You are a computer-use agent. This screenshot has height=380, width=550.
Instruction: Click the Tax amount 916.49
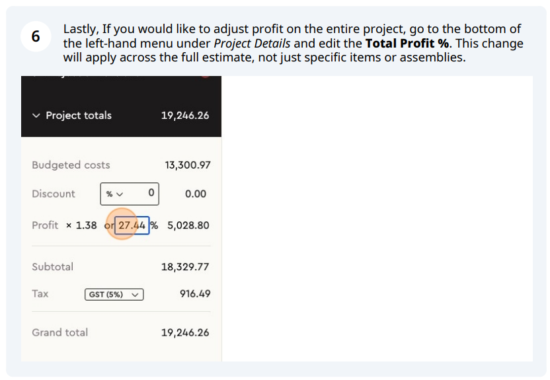(x=195, y=294)
